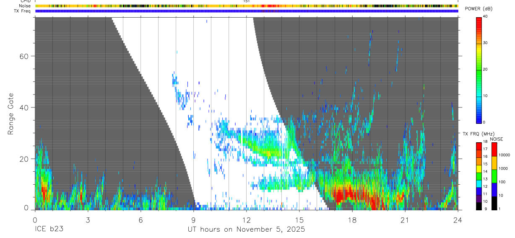The width and height of the screenshot is (515, 238).
Task: Select the blue TX Freq strip above the plot
Action: point(246,11)
